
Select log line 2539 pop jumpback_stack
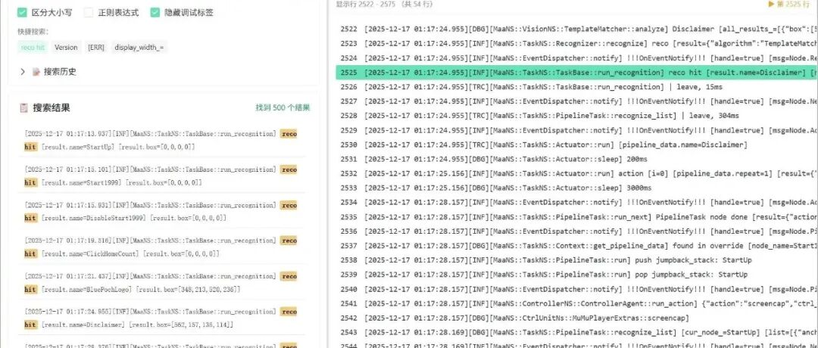point(577,274)
